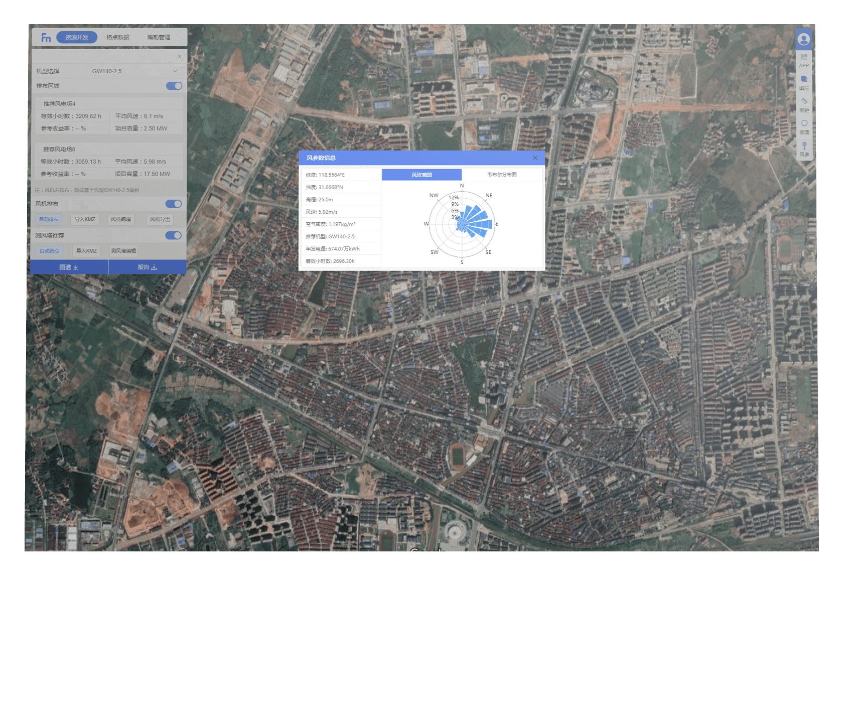Switch to the 格点数据 tab

pos(118,37)
